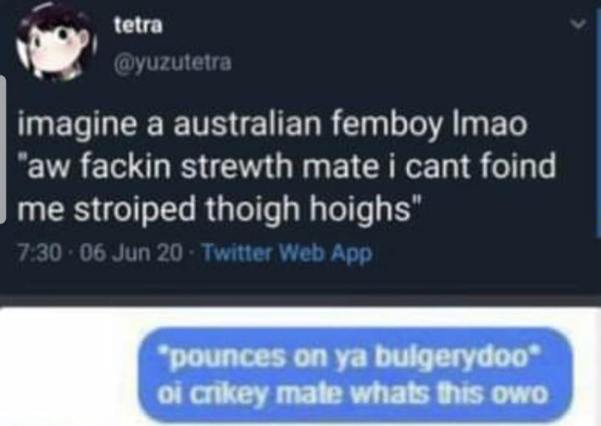601x426 pixels.
Task: Click the gray scrollbar handle at left edge
Action: point(3,149)
